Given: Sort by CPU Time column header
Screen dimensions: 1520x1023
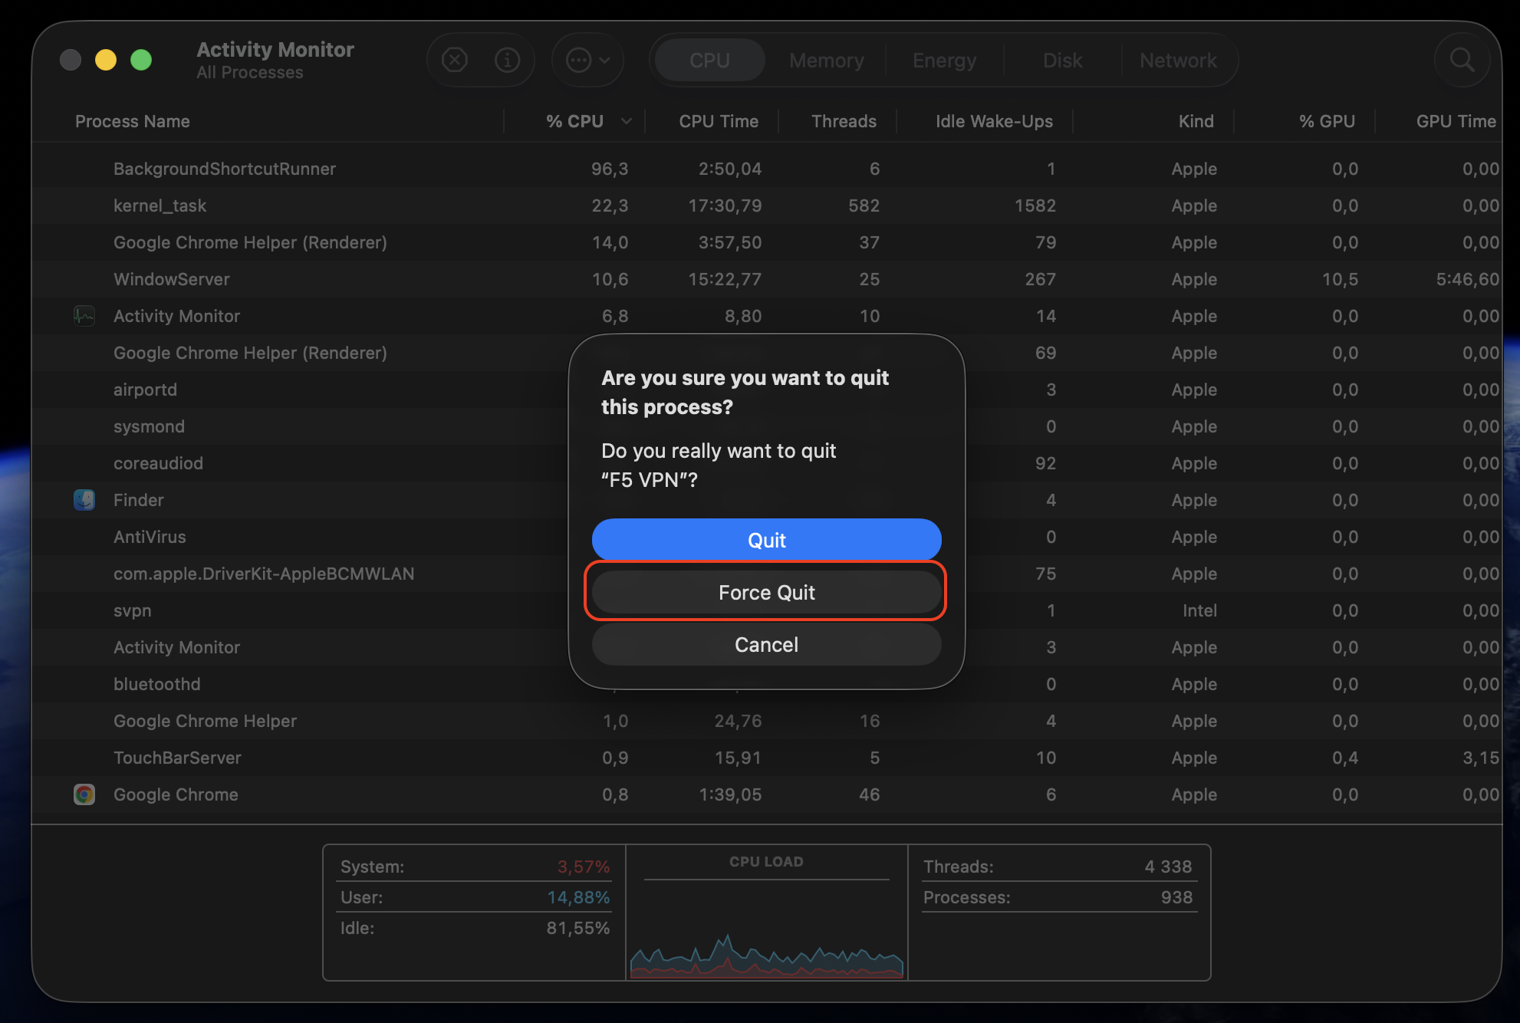Looking at the screenshot, I should point(719,121).
